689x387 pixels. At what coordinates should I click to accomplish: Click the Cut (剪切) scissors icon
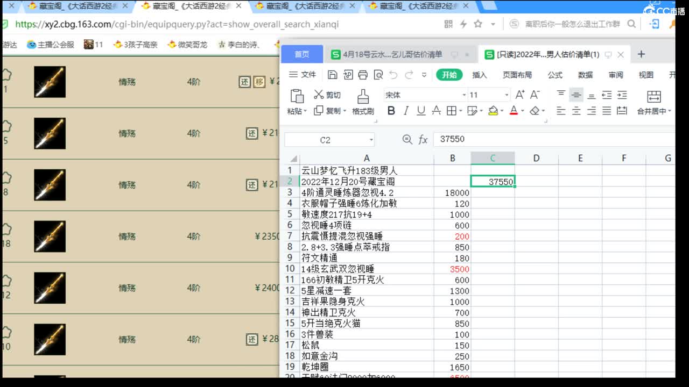coord(319,95)
